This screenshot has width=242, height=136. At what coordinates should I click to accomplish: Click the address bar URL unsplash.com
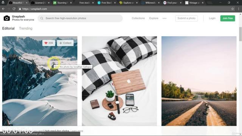click(34, 9)
